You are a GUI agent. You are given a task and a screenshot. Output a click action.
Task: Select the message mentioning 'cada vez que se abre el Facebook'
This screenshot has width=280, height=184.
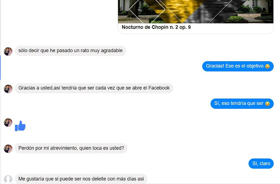click(x=94, y=88)
